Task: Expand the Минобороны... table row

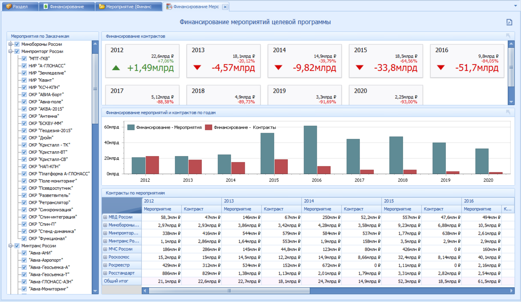Action: click(105, 225)
